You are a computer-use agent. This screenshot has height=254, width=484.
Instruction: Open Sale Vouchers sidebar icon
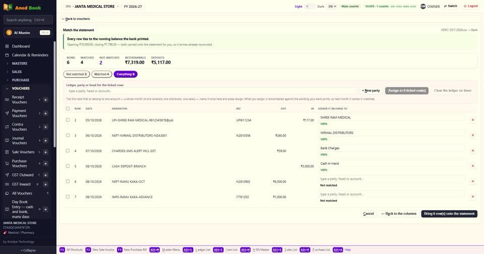pos(7,152)
